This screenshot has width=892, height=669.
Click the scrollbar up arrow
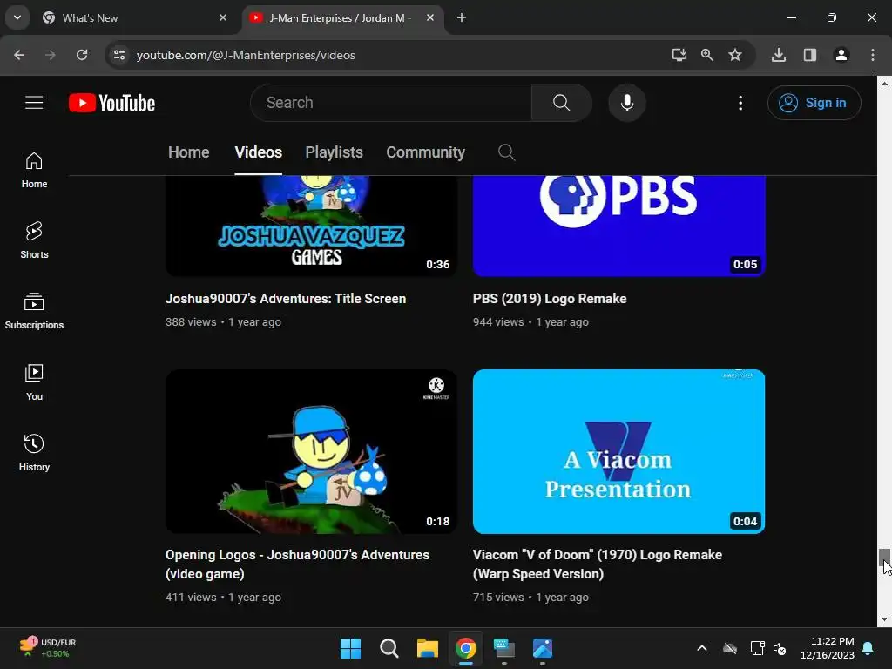point(884,84)
